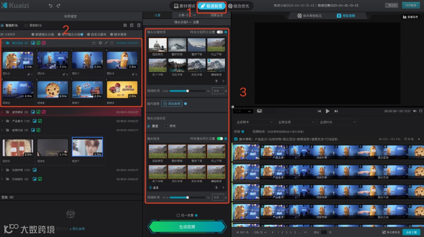424x237 pixels.
Task: Click the redo arrow icon
Action: click(58, 5)
